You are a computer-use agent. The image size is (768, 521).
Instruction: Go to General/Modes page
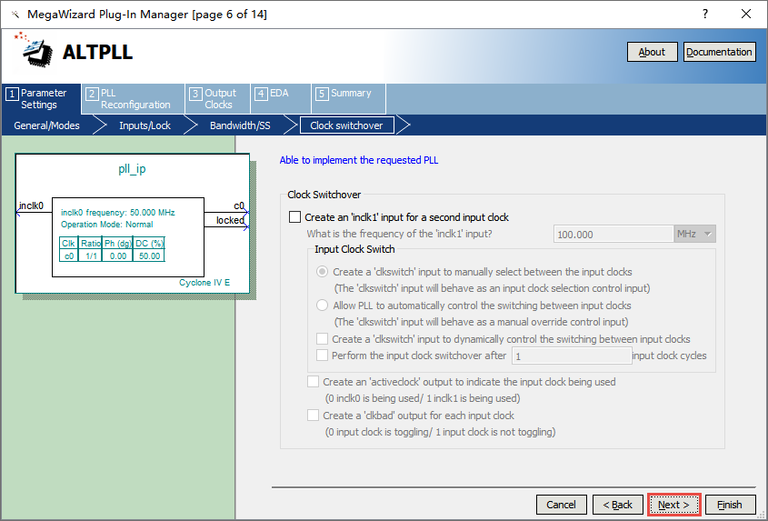click(x=46, y=125)
